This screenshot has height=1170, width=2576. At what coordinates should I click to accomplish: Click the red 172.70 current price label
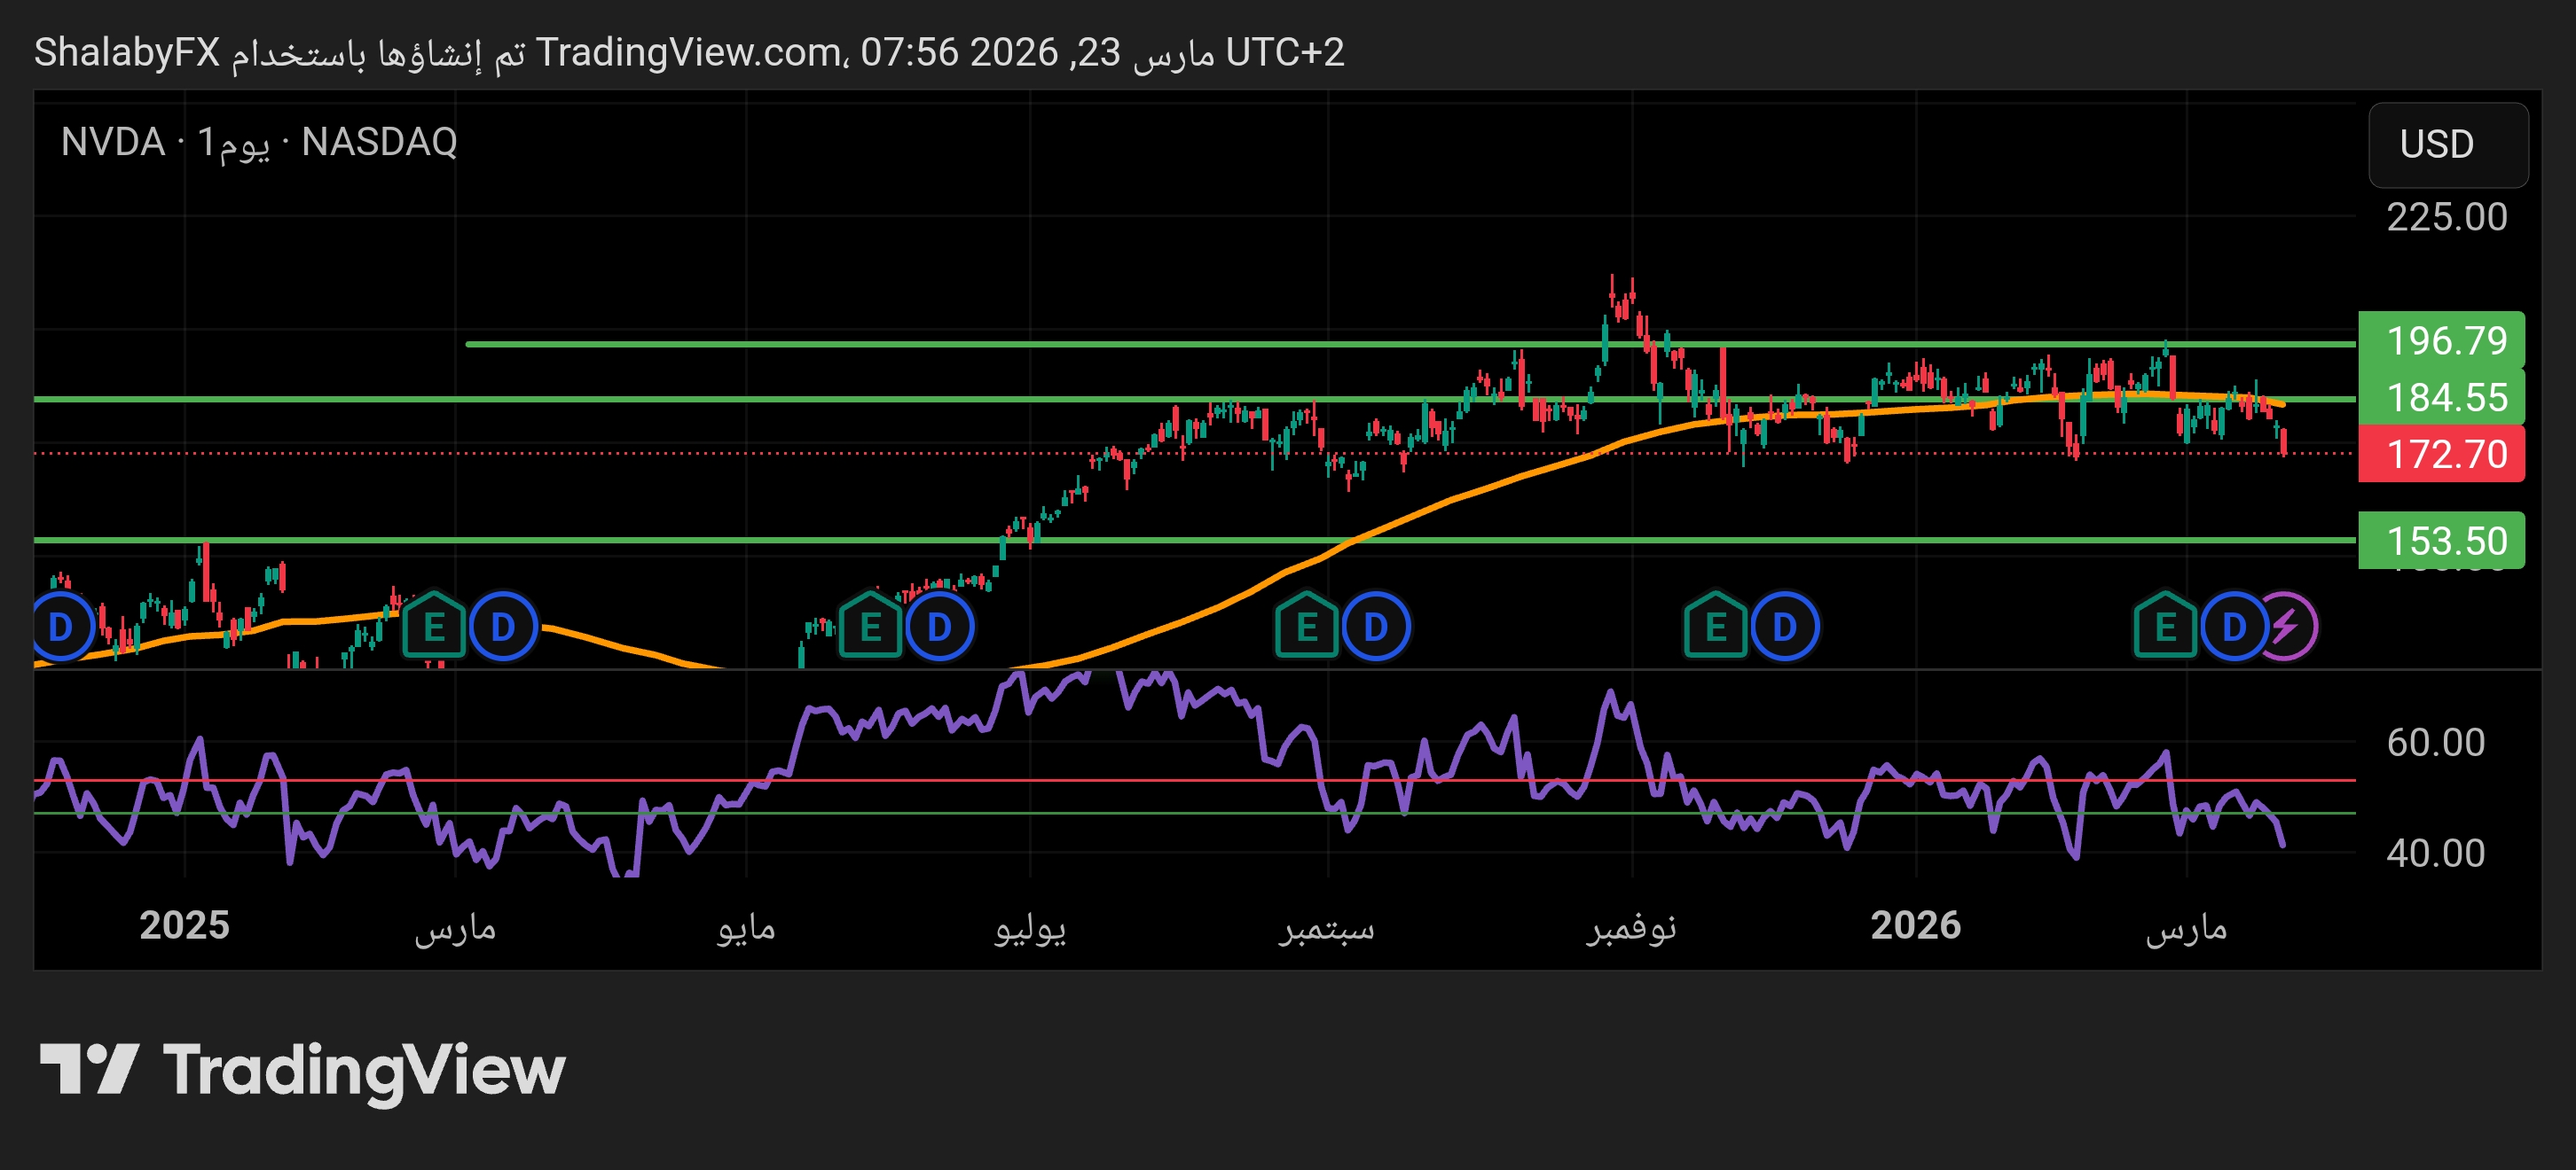(2441, 455)
